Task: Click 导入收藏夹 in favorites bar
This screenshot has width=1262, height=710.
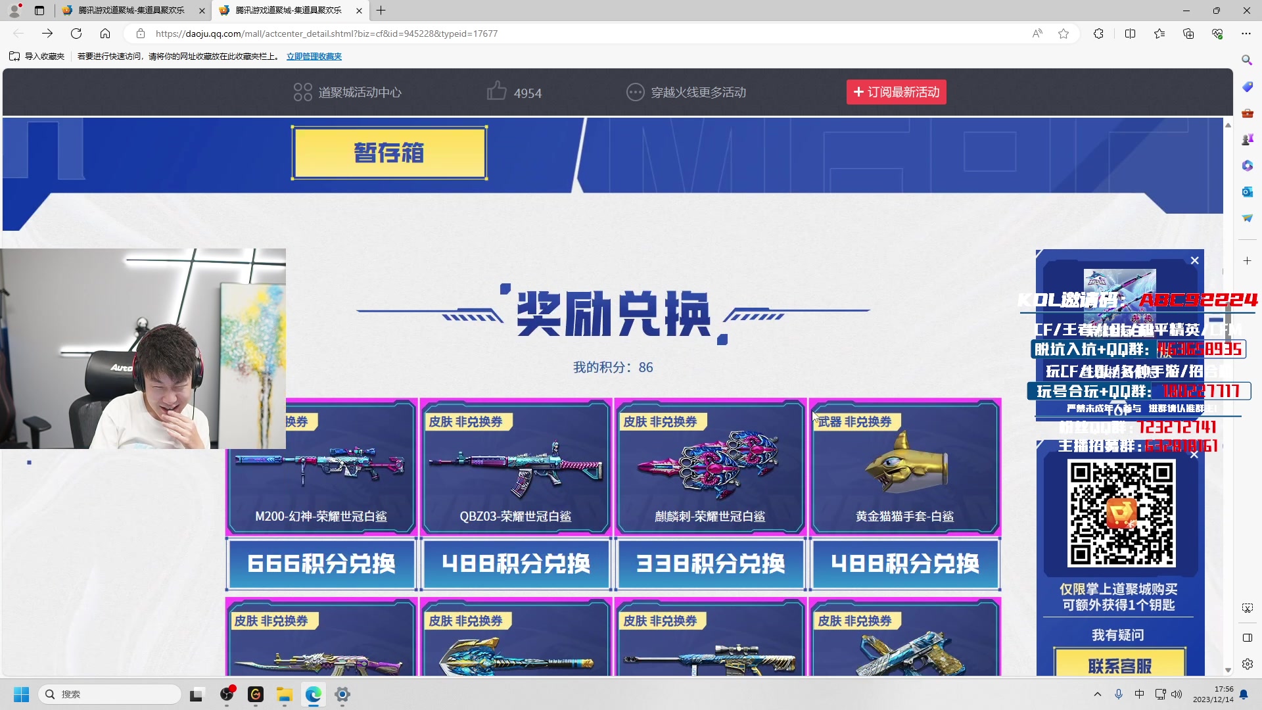Action: (37, 57)
